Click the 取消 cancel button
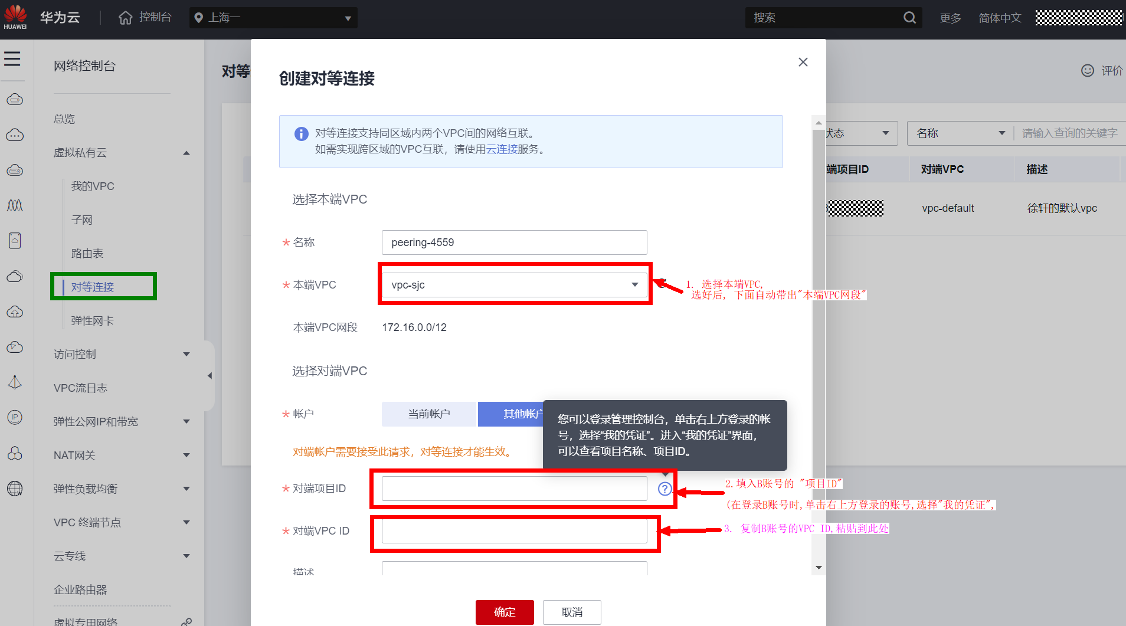The image size is (1126, 626). (x=572, y=612)
